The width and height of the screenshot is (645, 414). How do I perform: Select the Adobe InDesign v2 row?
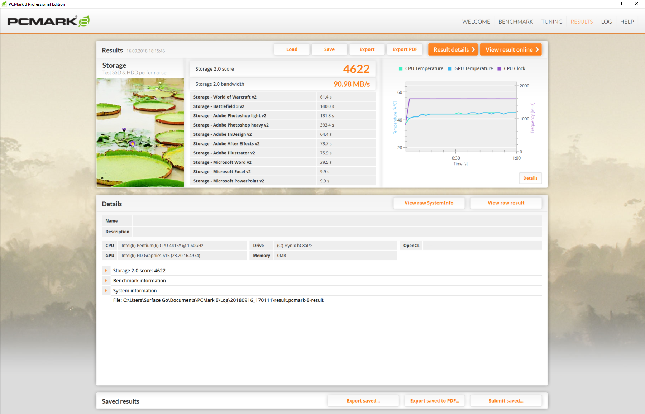point(282,134)
